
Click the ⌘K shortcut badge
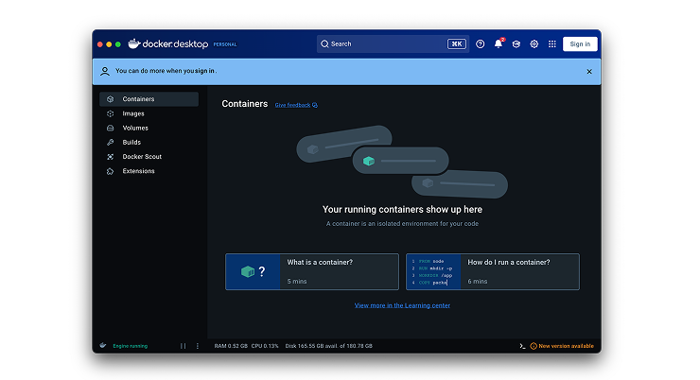point(456,43)
